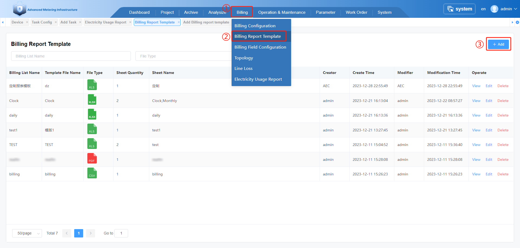This screenshot has width=520, height=248.
Task: Open the Dashboard menu
Action: (x=139, y=12)
